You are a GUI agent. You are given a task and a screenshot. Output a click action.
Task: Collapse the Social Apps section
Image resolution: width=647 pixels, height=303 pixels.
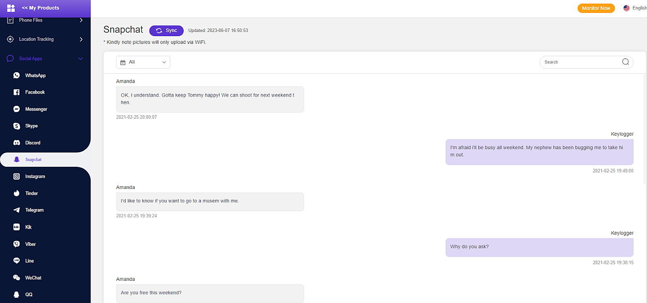point(80,59)
